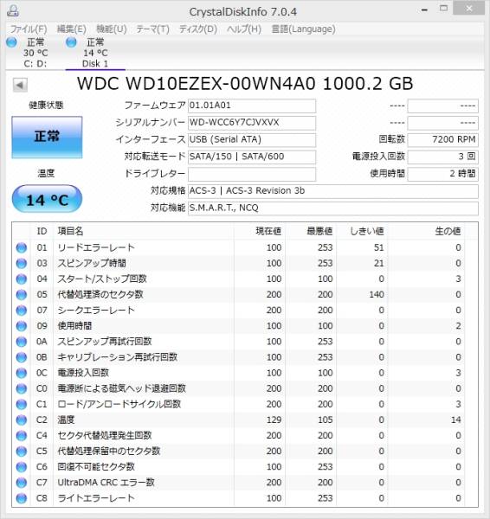Click status icon for ID C4 row

tap(22, 436)
